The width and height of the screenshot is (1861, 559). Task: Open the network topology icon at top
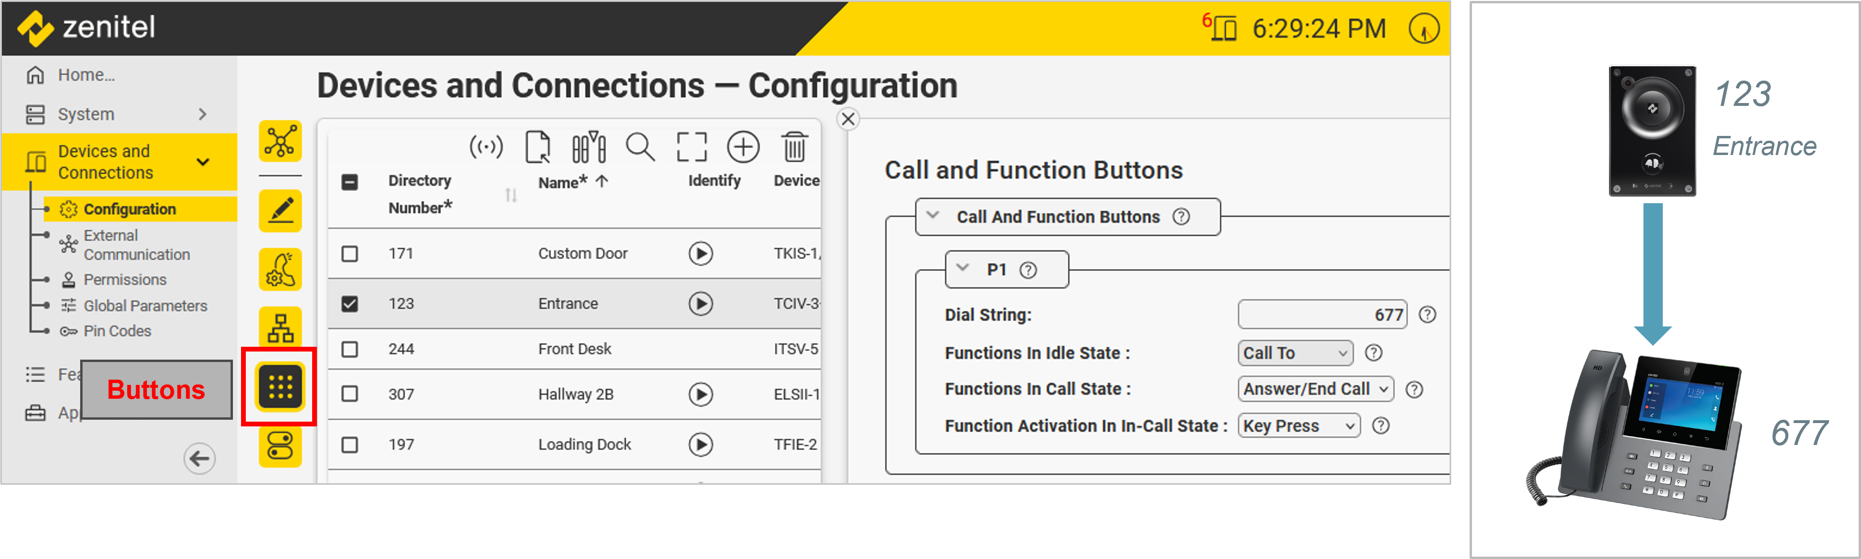(280, 141)
